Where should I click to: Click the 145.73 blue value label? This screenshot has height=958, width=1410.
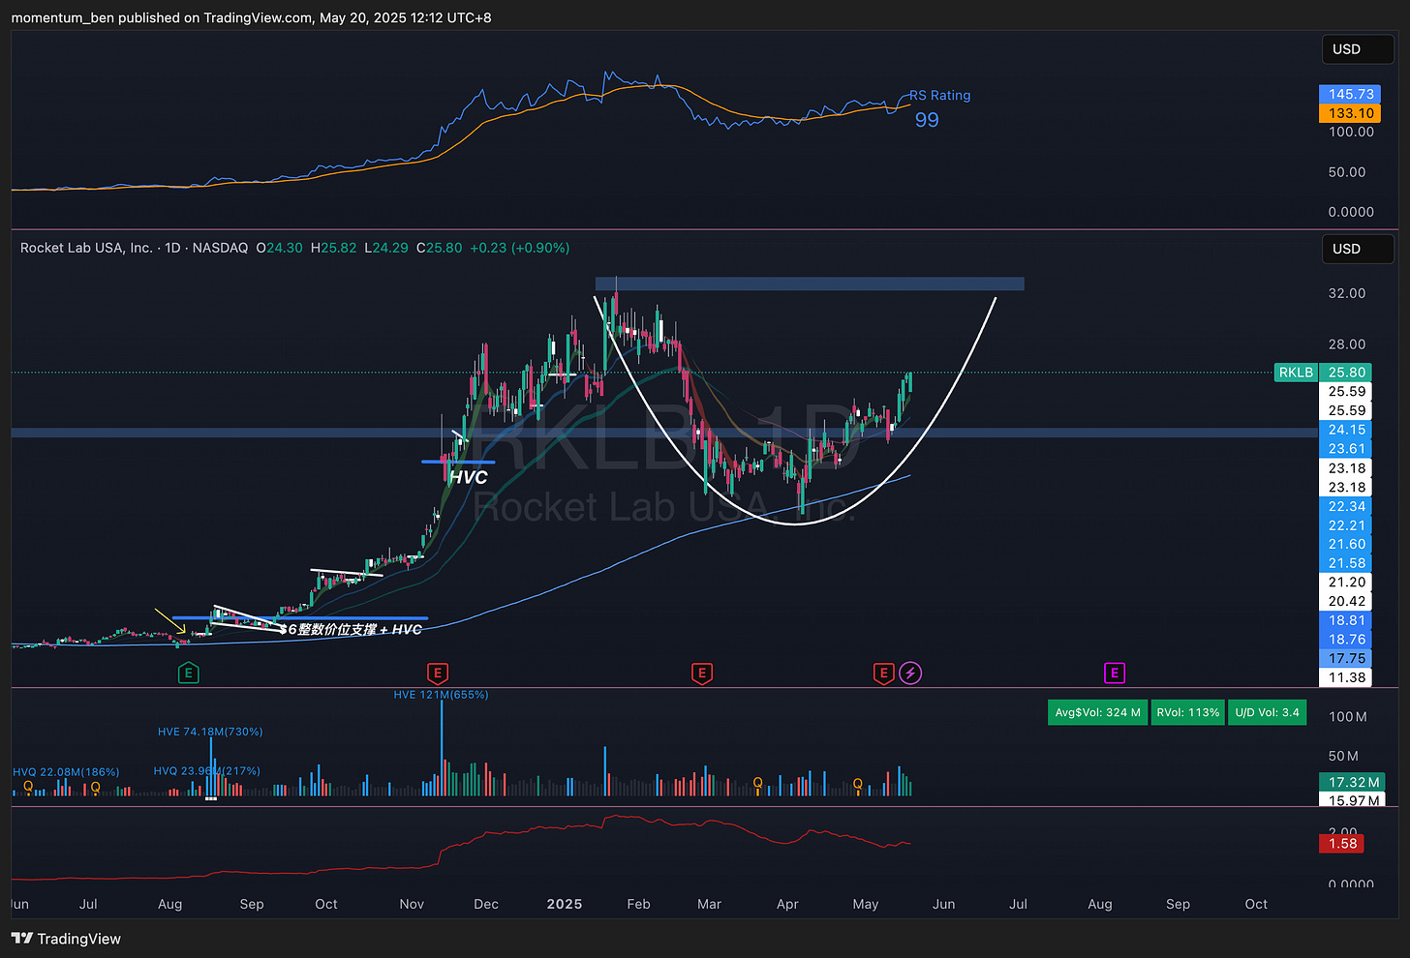coord(1351,94)
